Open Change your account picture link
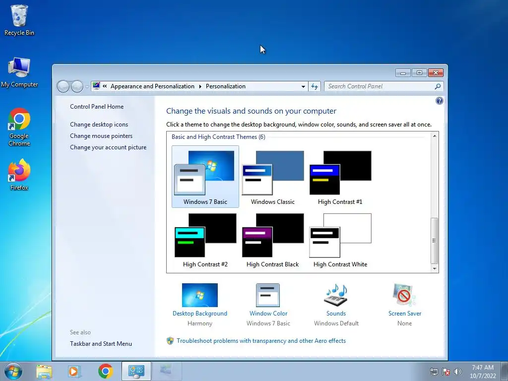The image size is (508, 381). click(108, 147)
